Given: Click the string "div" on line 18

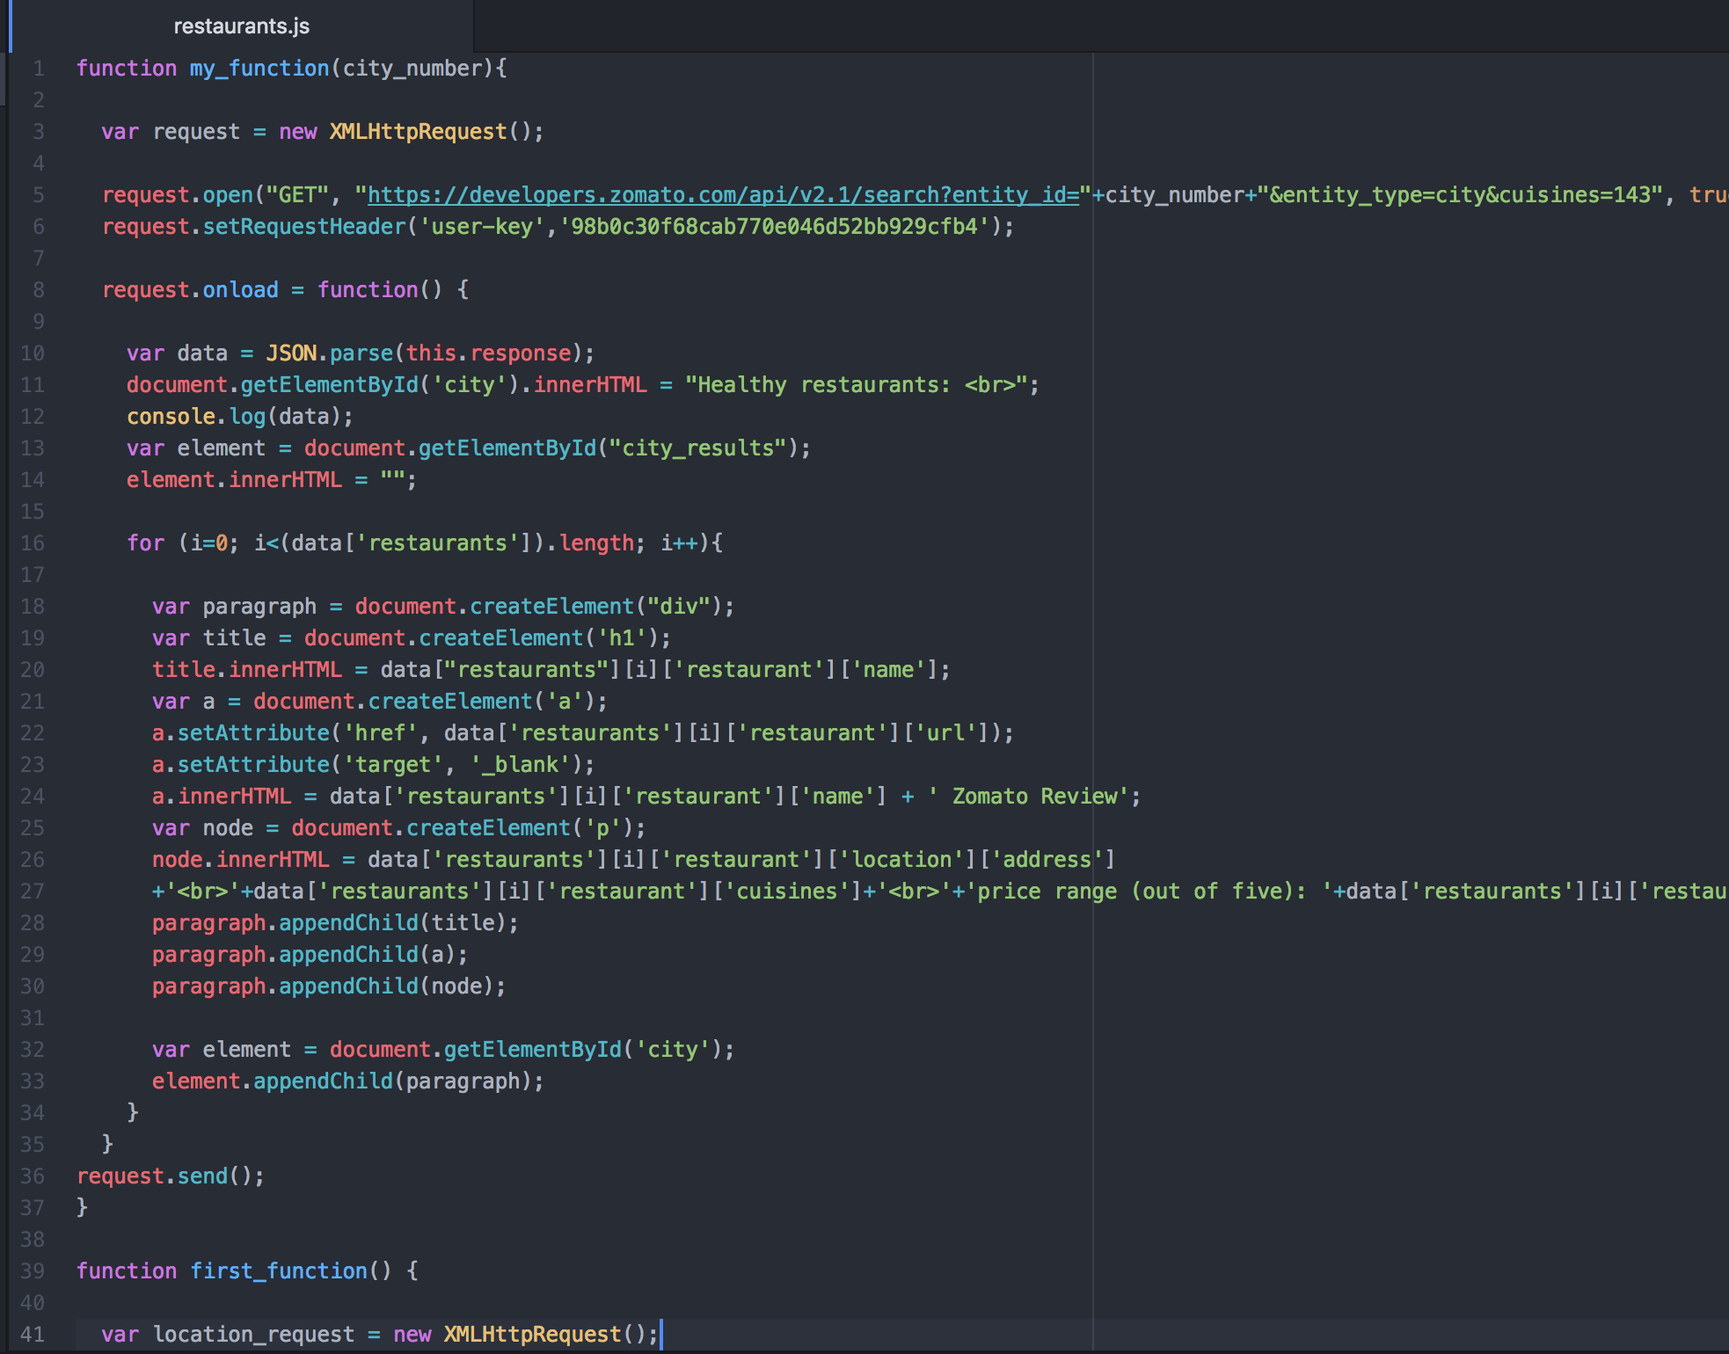Looking at the screenshot, I should point(679,606).
